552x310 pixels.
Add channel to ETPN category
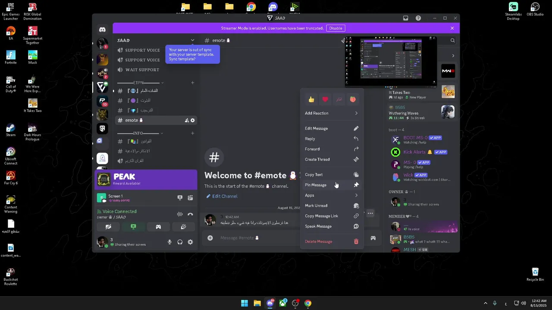(192, 83)
